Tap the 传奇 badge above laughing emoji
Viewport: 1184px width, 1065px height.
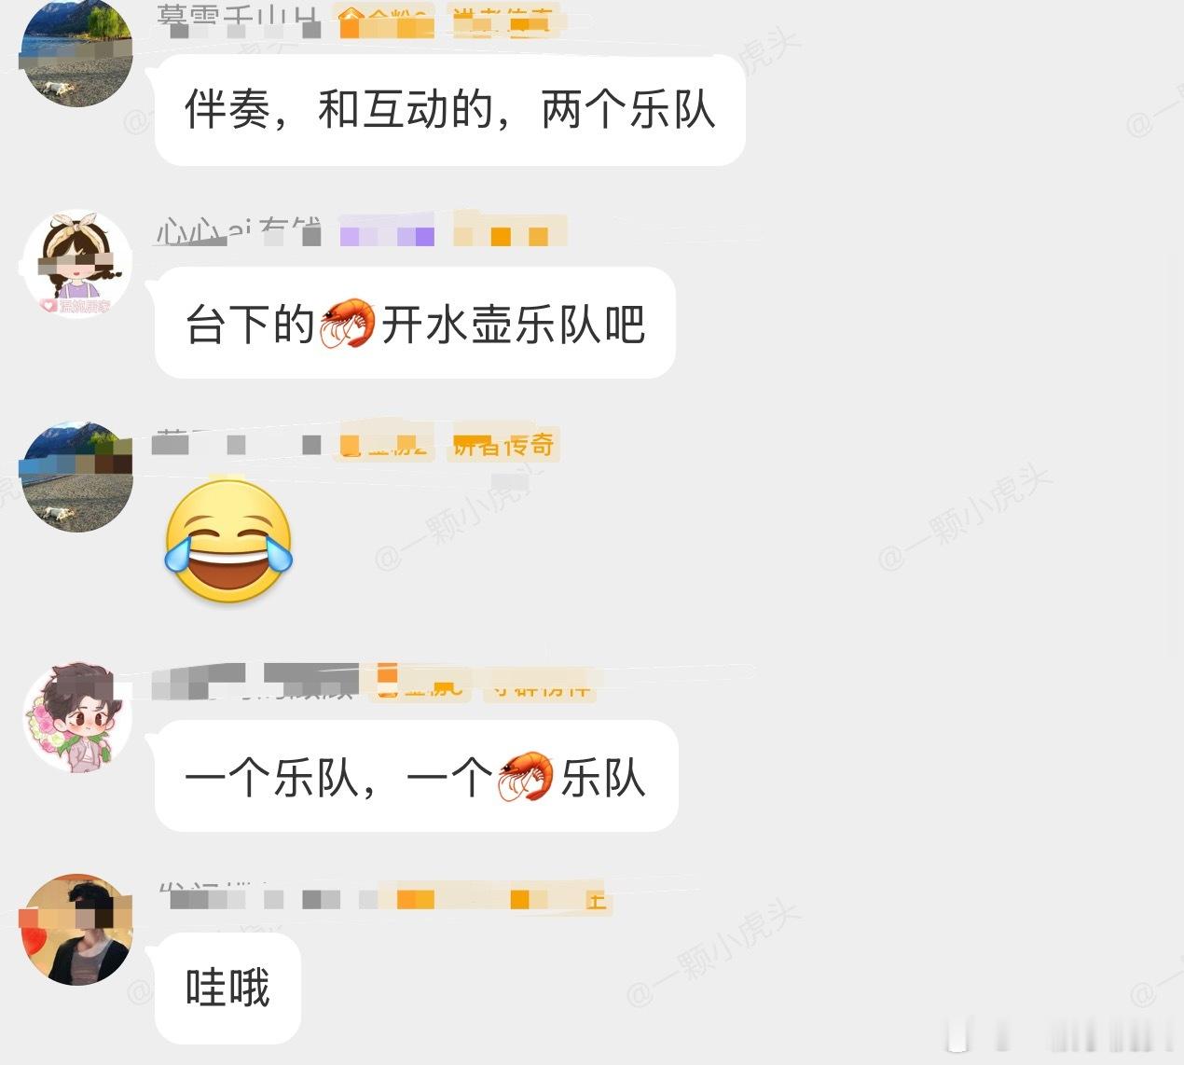click(504, 444)
